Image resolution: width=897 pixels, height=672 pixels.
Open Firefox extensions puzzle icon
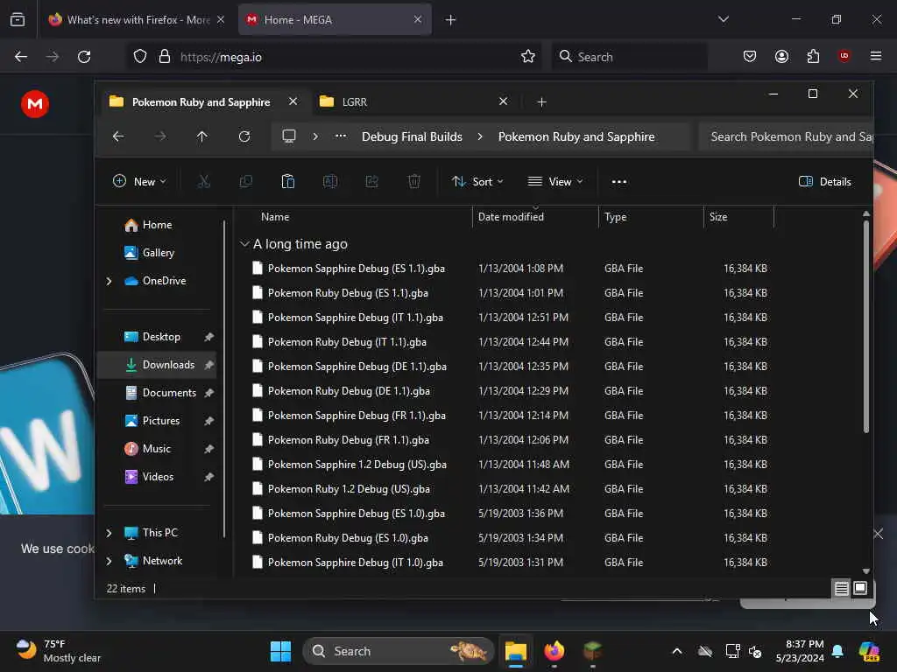(x=813, y=57)
